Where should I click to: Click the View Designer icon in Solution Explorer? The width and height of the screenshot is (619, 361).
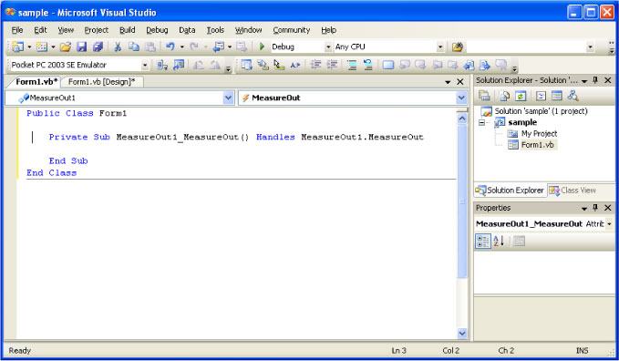(557, 96)
